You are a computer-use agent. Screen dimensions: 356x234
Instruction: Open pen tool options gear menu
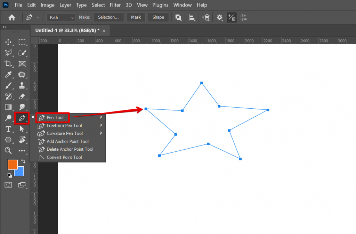(x=220, y=17)
